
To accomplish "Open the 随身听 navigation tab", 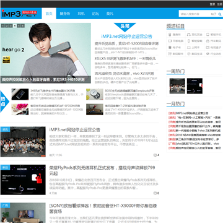I will point(65,14).
